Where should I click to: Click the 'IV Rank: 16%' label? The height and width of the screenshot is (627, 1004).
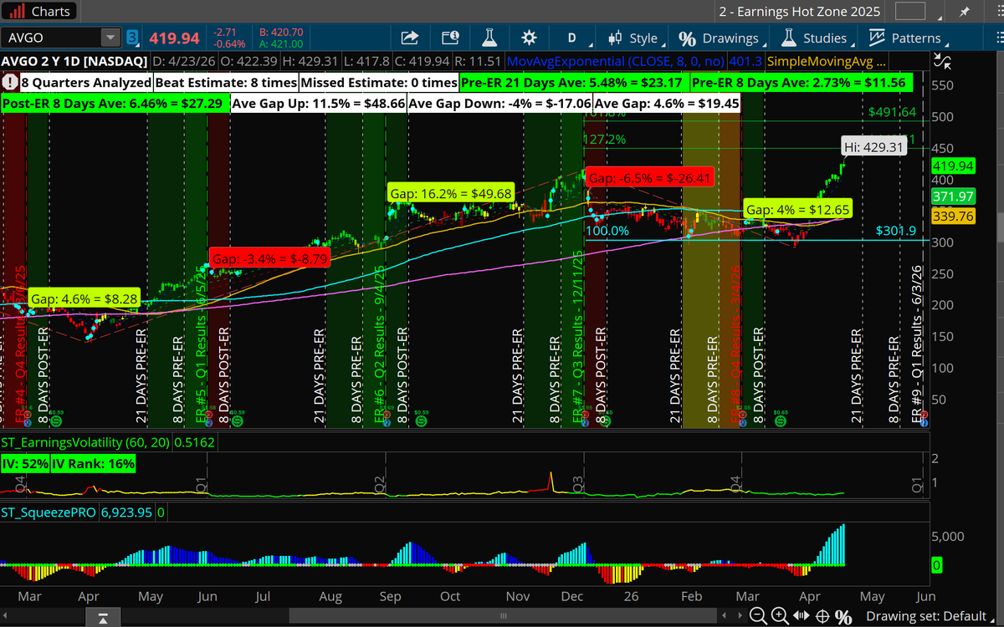[92, 463]
